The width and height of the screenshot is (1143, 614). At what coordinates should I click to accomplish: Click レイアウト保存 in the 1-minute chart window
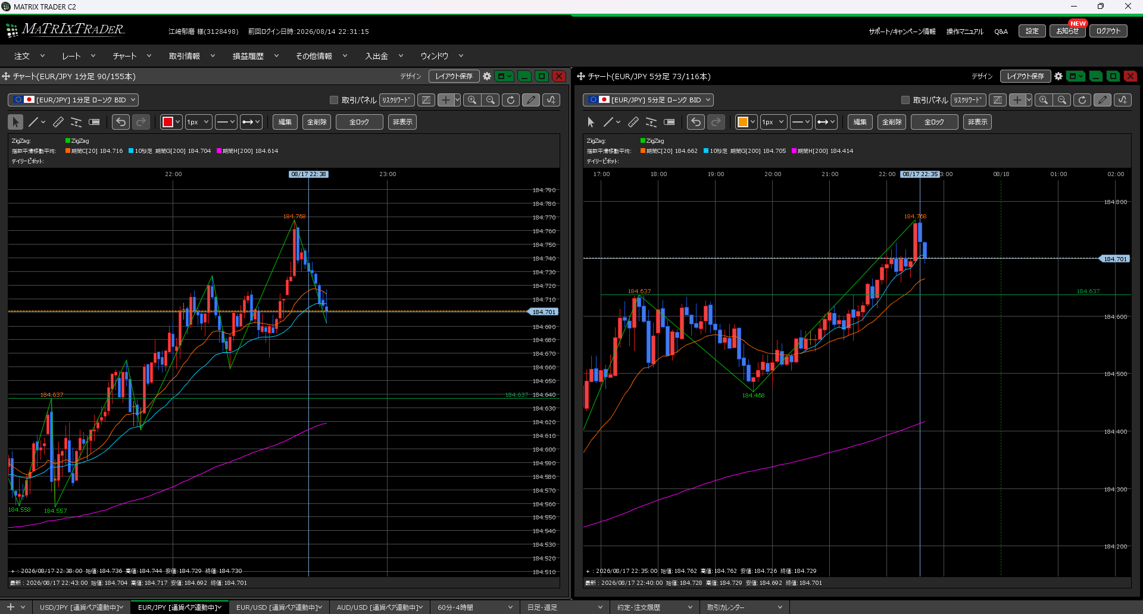coord(454,76)
